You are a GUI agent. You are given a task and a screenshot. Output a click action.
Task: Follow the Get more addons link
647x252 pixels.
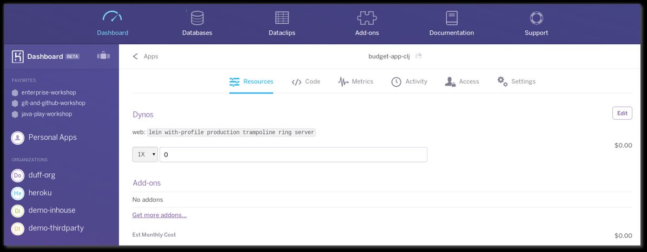[x=160, y=215]
